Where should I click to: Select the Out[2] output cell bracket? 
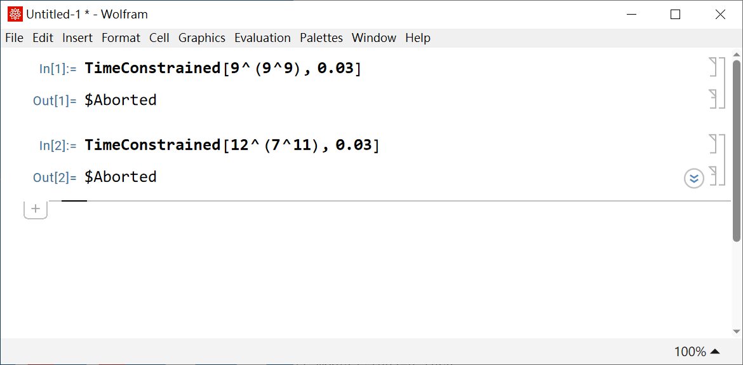[x=713, y=176]
